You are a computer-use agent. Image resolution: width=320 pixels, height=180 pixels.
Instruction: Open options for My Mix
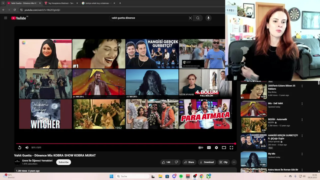(302, 154)
